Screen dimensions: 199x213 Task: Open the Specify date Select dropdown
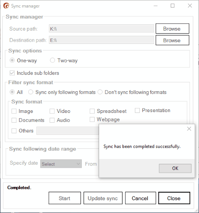coord(61,164)
